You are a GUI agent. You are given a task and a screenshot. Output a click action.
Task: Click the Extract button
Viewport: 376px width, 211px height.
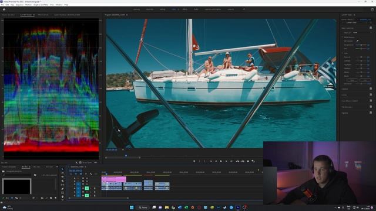(243, 161)
